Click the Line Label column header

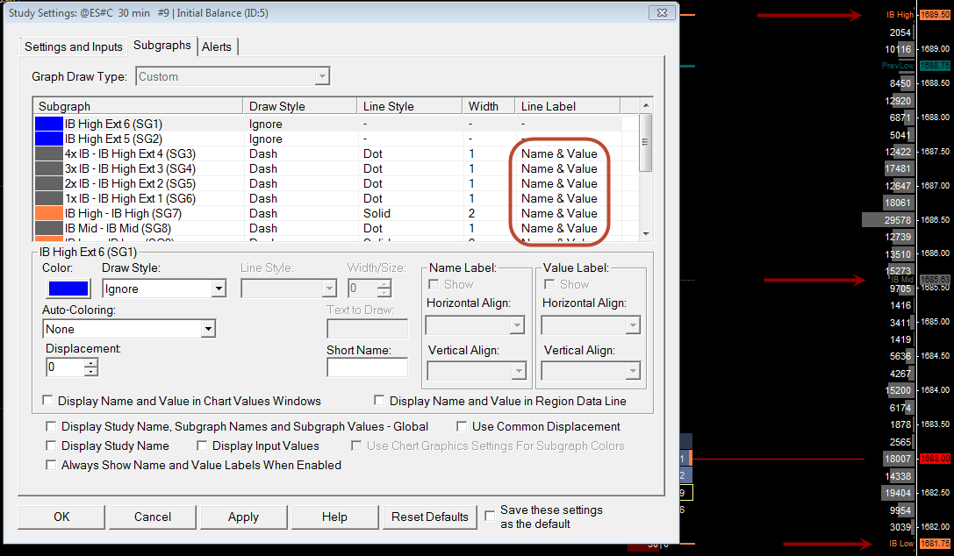click(x=568, y=106)
